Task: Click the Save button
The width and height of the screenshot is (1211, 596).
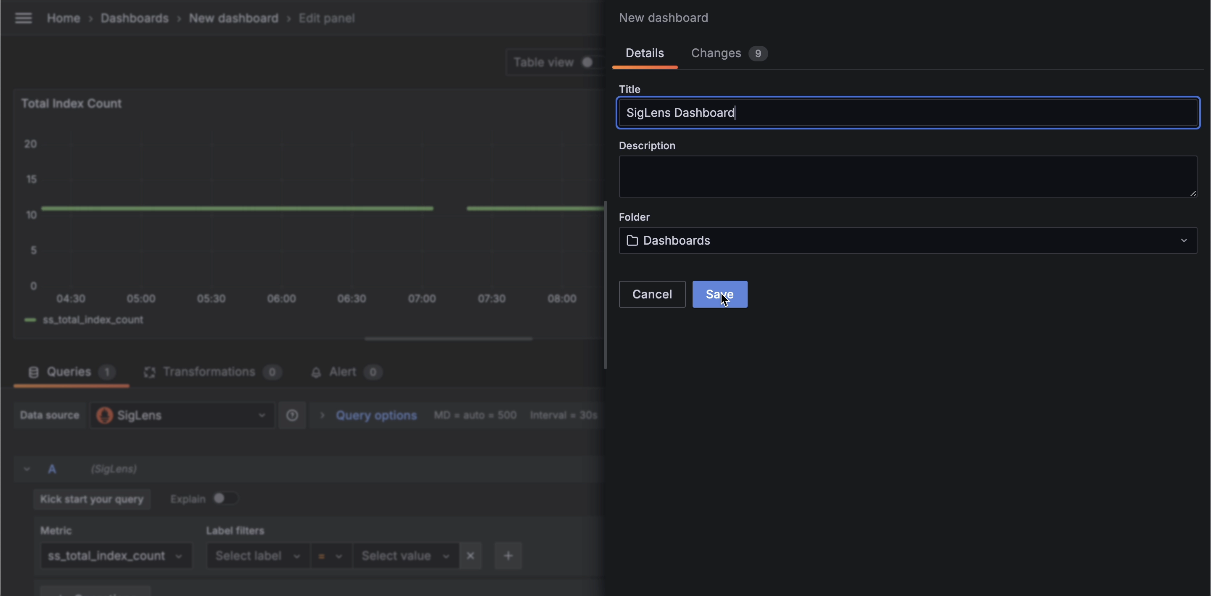Action: [720, 294]
